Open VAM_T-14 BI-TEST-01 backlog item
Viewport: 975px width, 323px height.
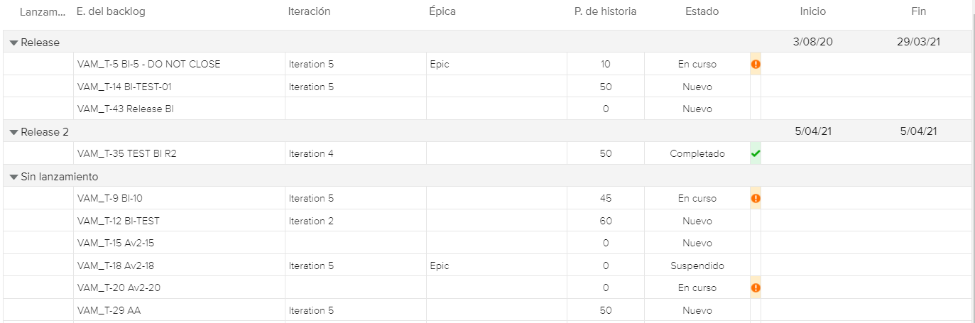click(124, 87)
